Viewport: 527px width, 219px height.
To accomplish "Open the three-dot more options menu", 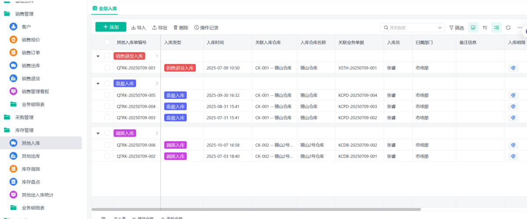I will (x=520, y=28).
